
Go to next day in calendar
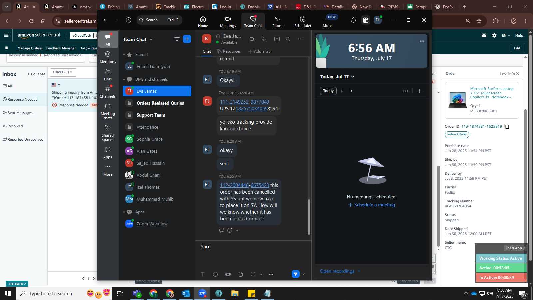(x=351, y=91)
